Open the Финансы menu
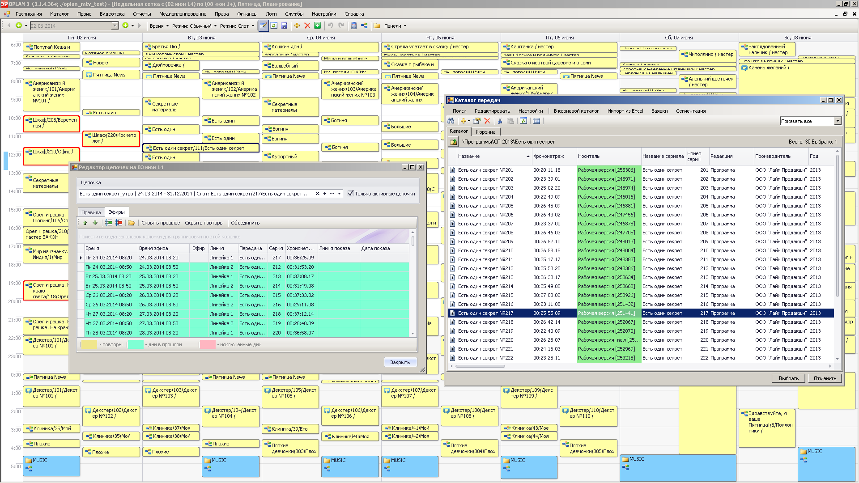Viewport: 859px width, 483px height. [247, 14]
